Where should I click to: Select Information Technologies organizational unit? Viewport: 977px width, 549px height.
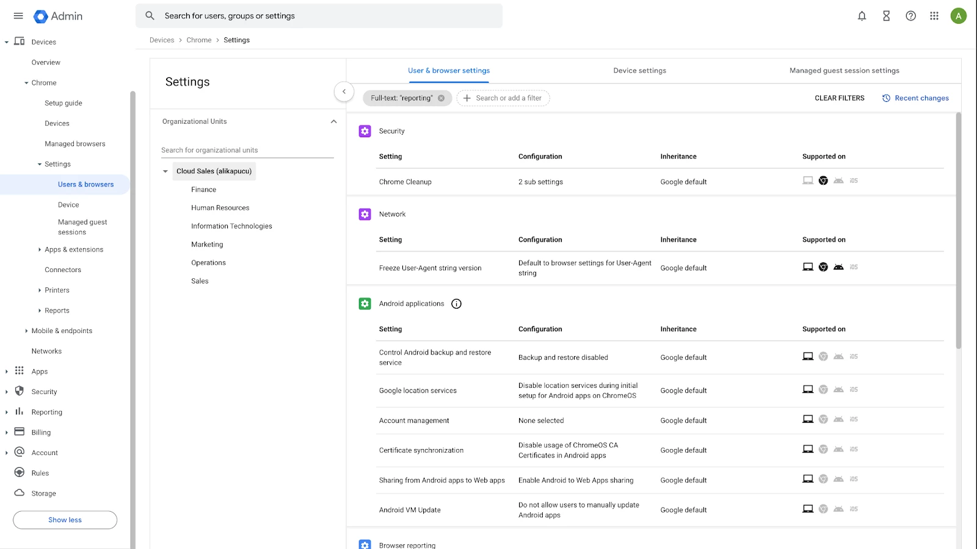[x=231, y=226]
